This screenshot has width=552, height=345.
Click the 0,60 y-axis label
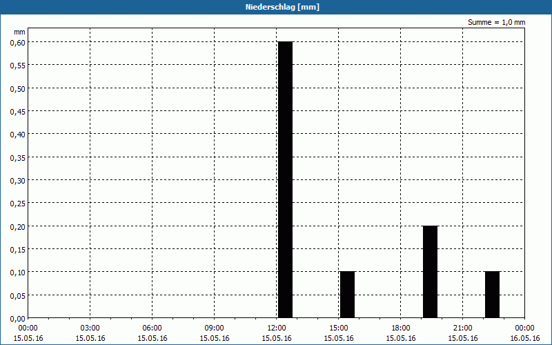(17, 42)
